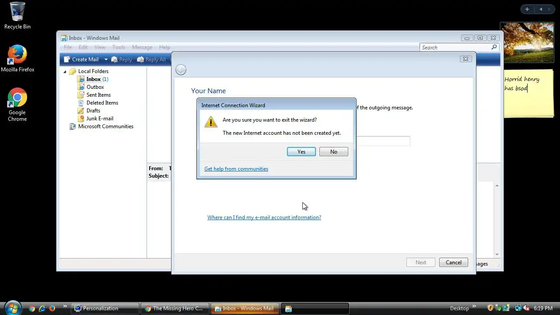Confirm exit by clicking Yes

301,151
